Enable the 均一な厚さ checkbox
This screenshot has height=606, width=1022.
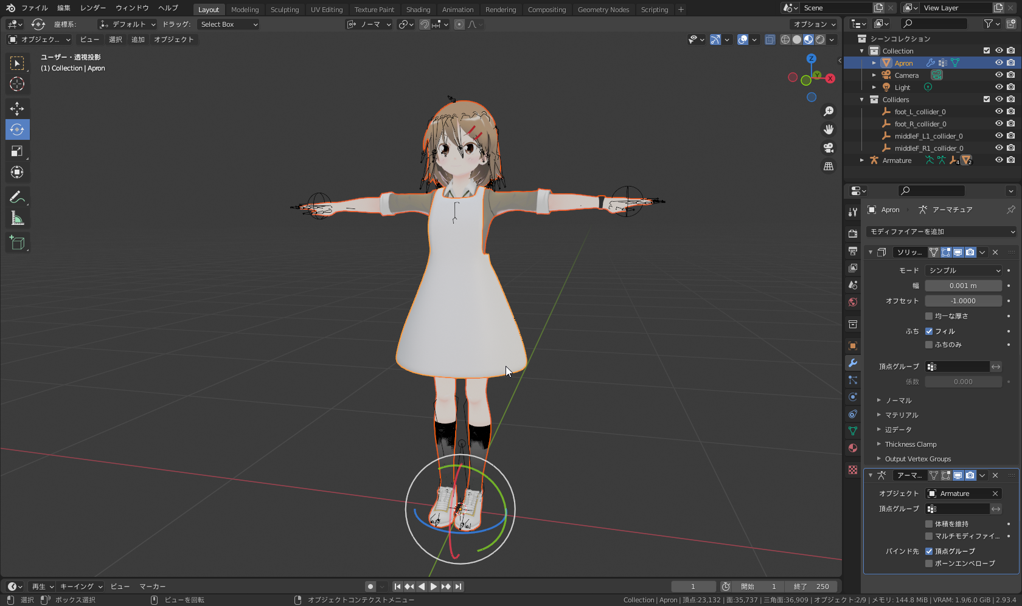click(929, 316)
